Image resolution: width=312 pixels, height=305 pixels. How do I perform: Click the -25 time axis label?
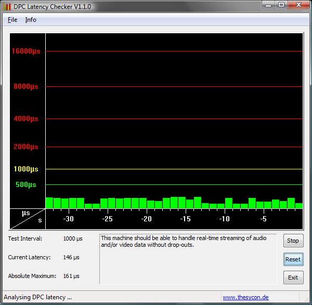pos(108,219)
